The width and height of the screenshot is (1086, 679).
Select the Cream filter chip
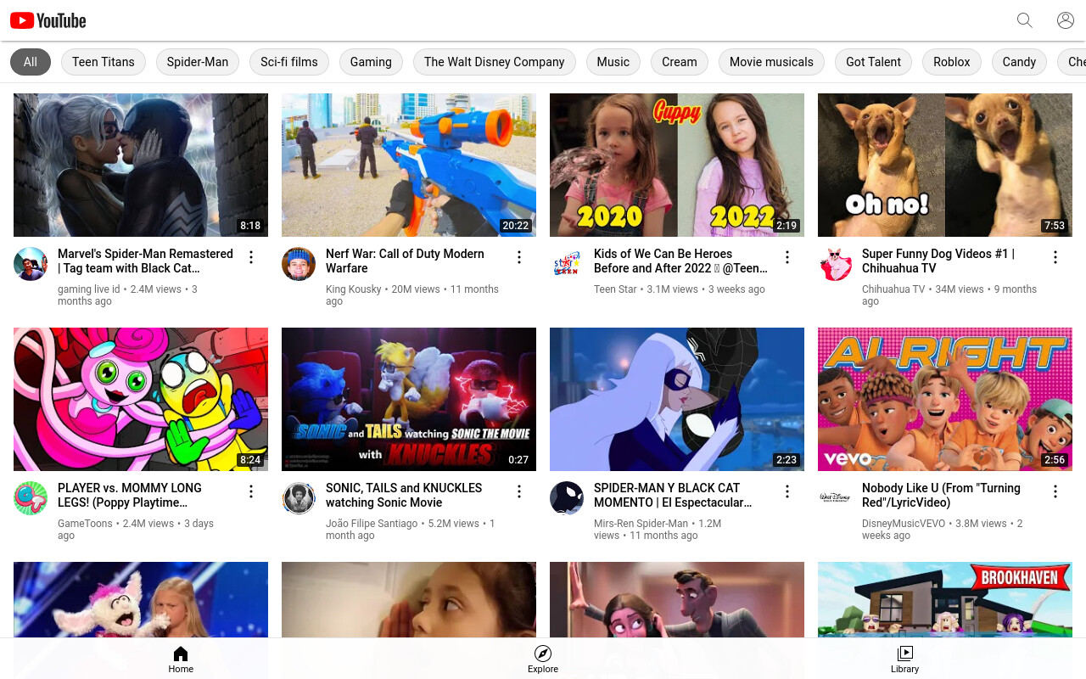pos(680,62)
